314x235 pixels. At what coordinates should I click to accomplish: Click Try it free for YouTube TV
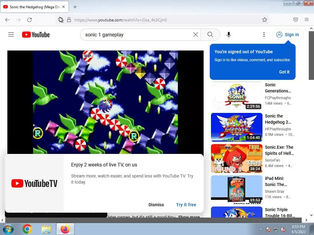(x=186, y=205)
